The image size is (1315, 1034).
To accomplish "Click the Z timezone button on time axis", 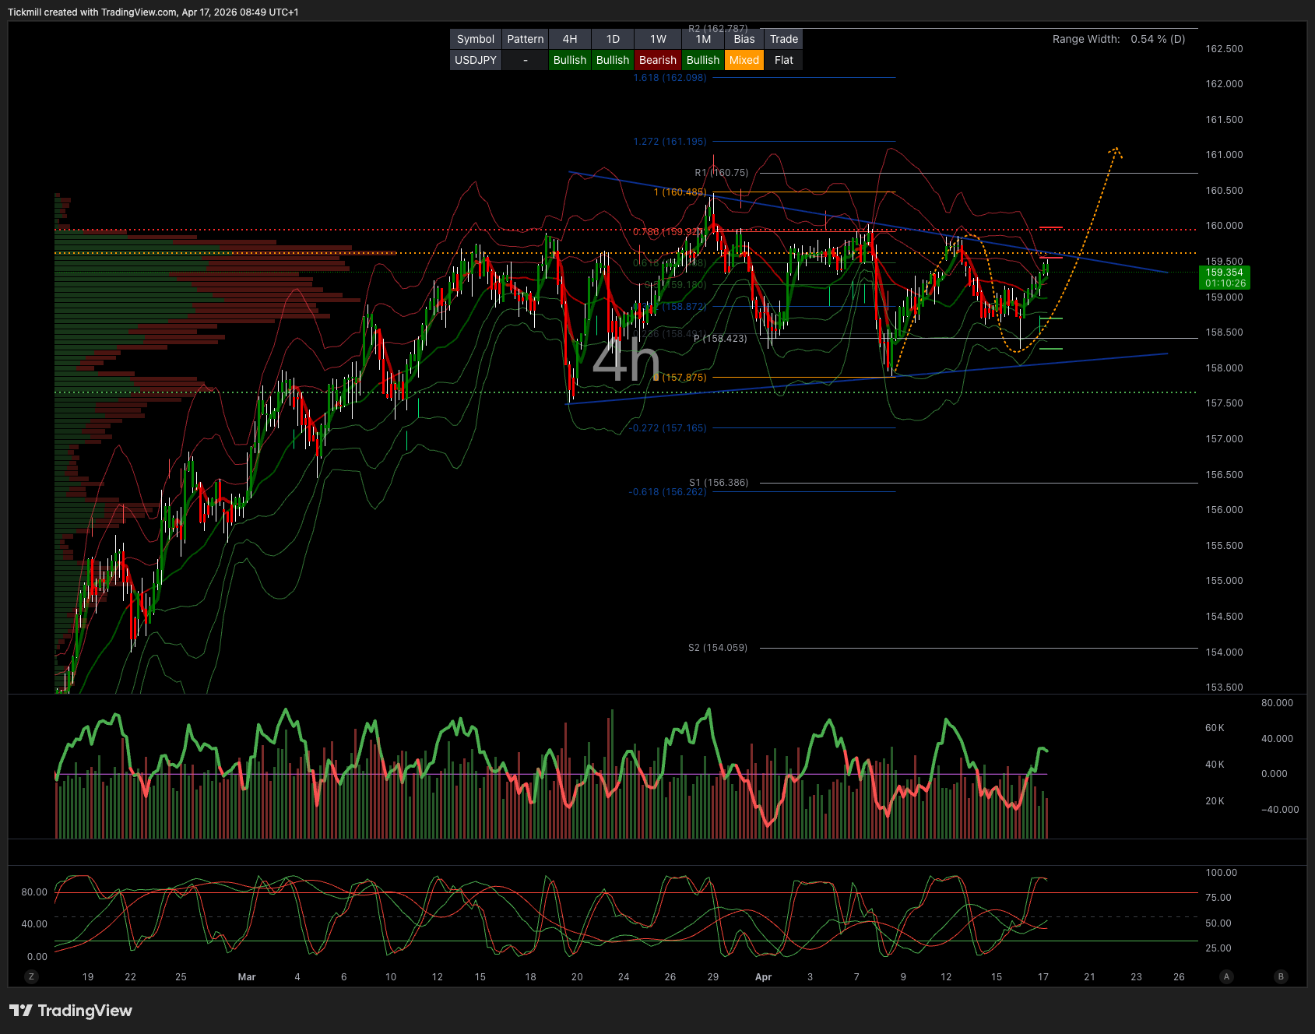I will point(31,976).
